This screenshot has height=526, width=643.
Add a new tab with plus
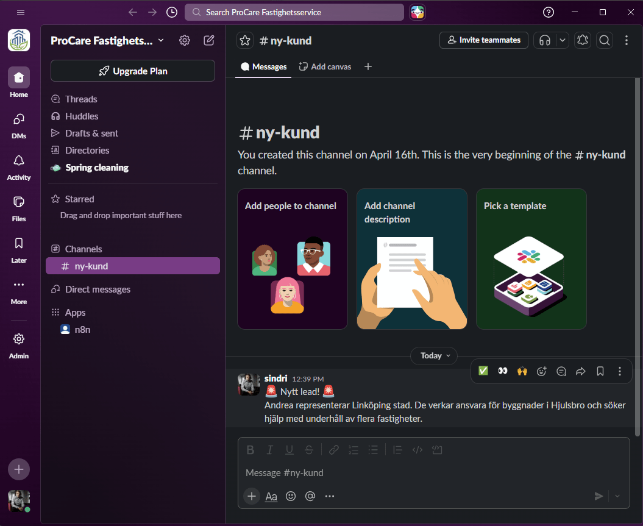tap(368, 66)
